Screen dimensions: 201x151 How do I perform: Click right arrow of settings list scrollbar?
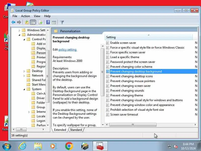(195, 125)
